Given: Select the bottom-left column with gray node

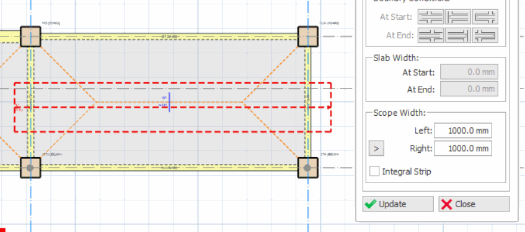Looking at the screenshot, I should click(x=30, y=168).
